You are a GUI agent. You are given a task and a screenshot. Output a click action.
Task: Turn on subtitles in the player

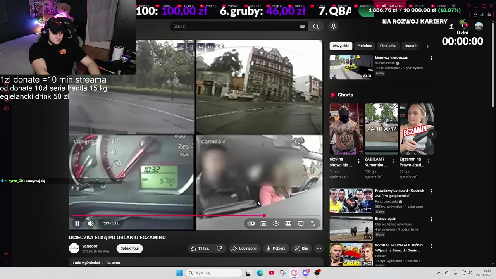(263, 224)
